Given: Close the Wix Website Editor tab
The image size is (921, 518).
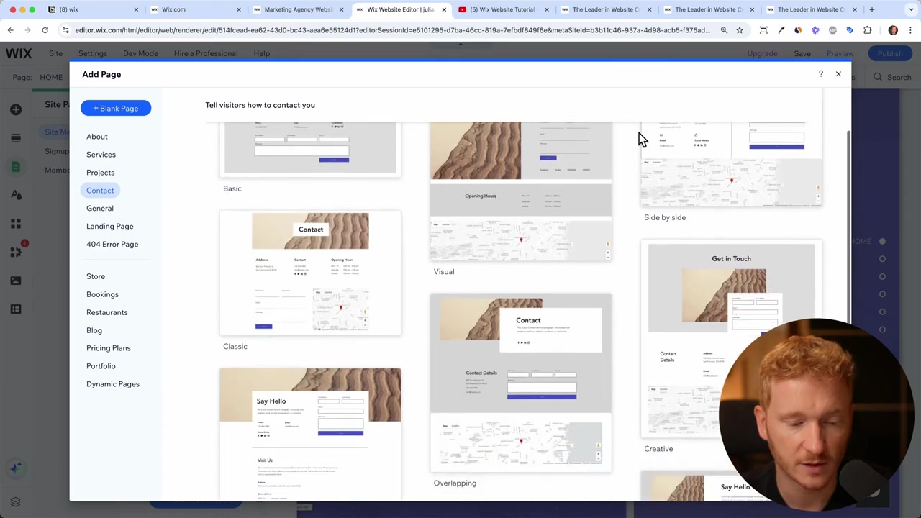Looking at the screenshot, I should (x=444, y=9).
